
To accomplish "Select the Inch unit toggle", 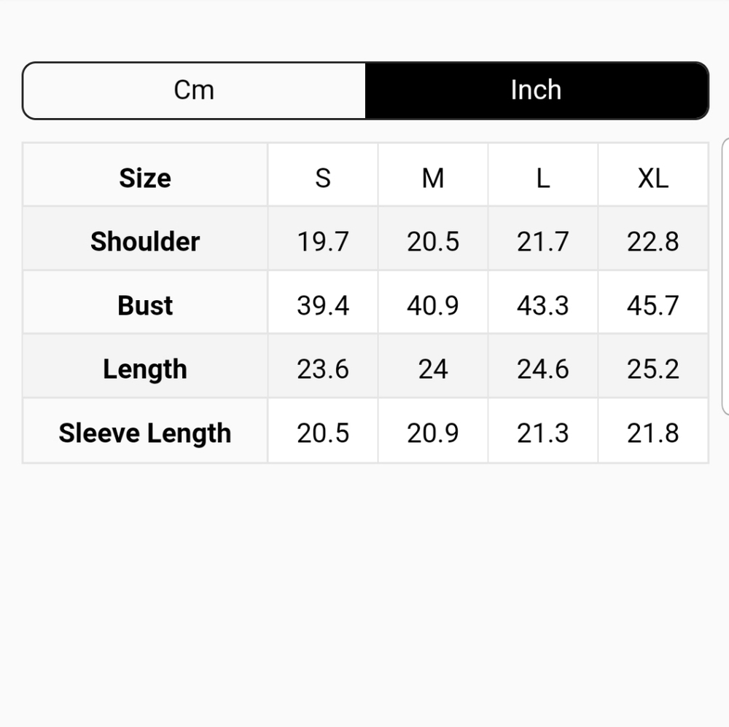I will pos(537,90).
